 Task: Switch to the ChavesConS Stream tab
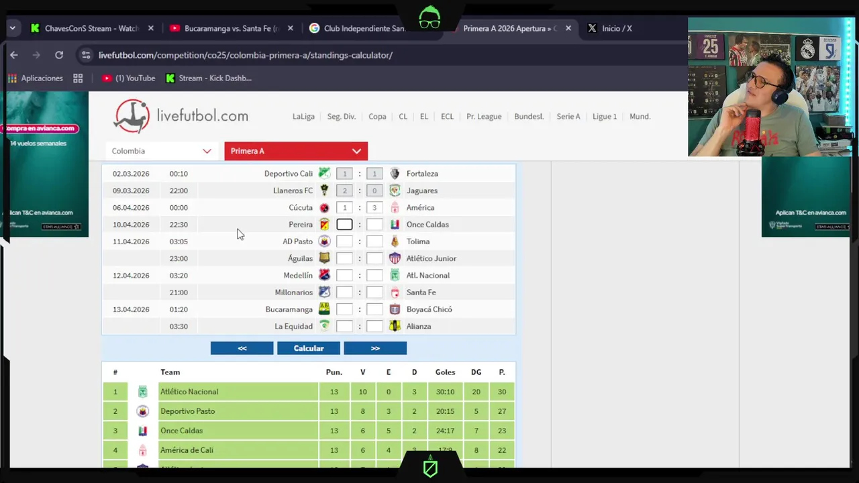[92, 28]
